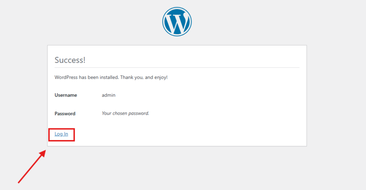This screenshot has height=190, width=366.
Task: Click the WordPress logo icon
Action: tap(177, 21)
